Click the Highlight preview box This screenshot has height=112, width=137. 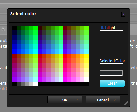(x=111, y=42)
